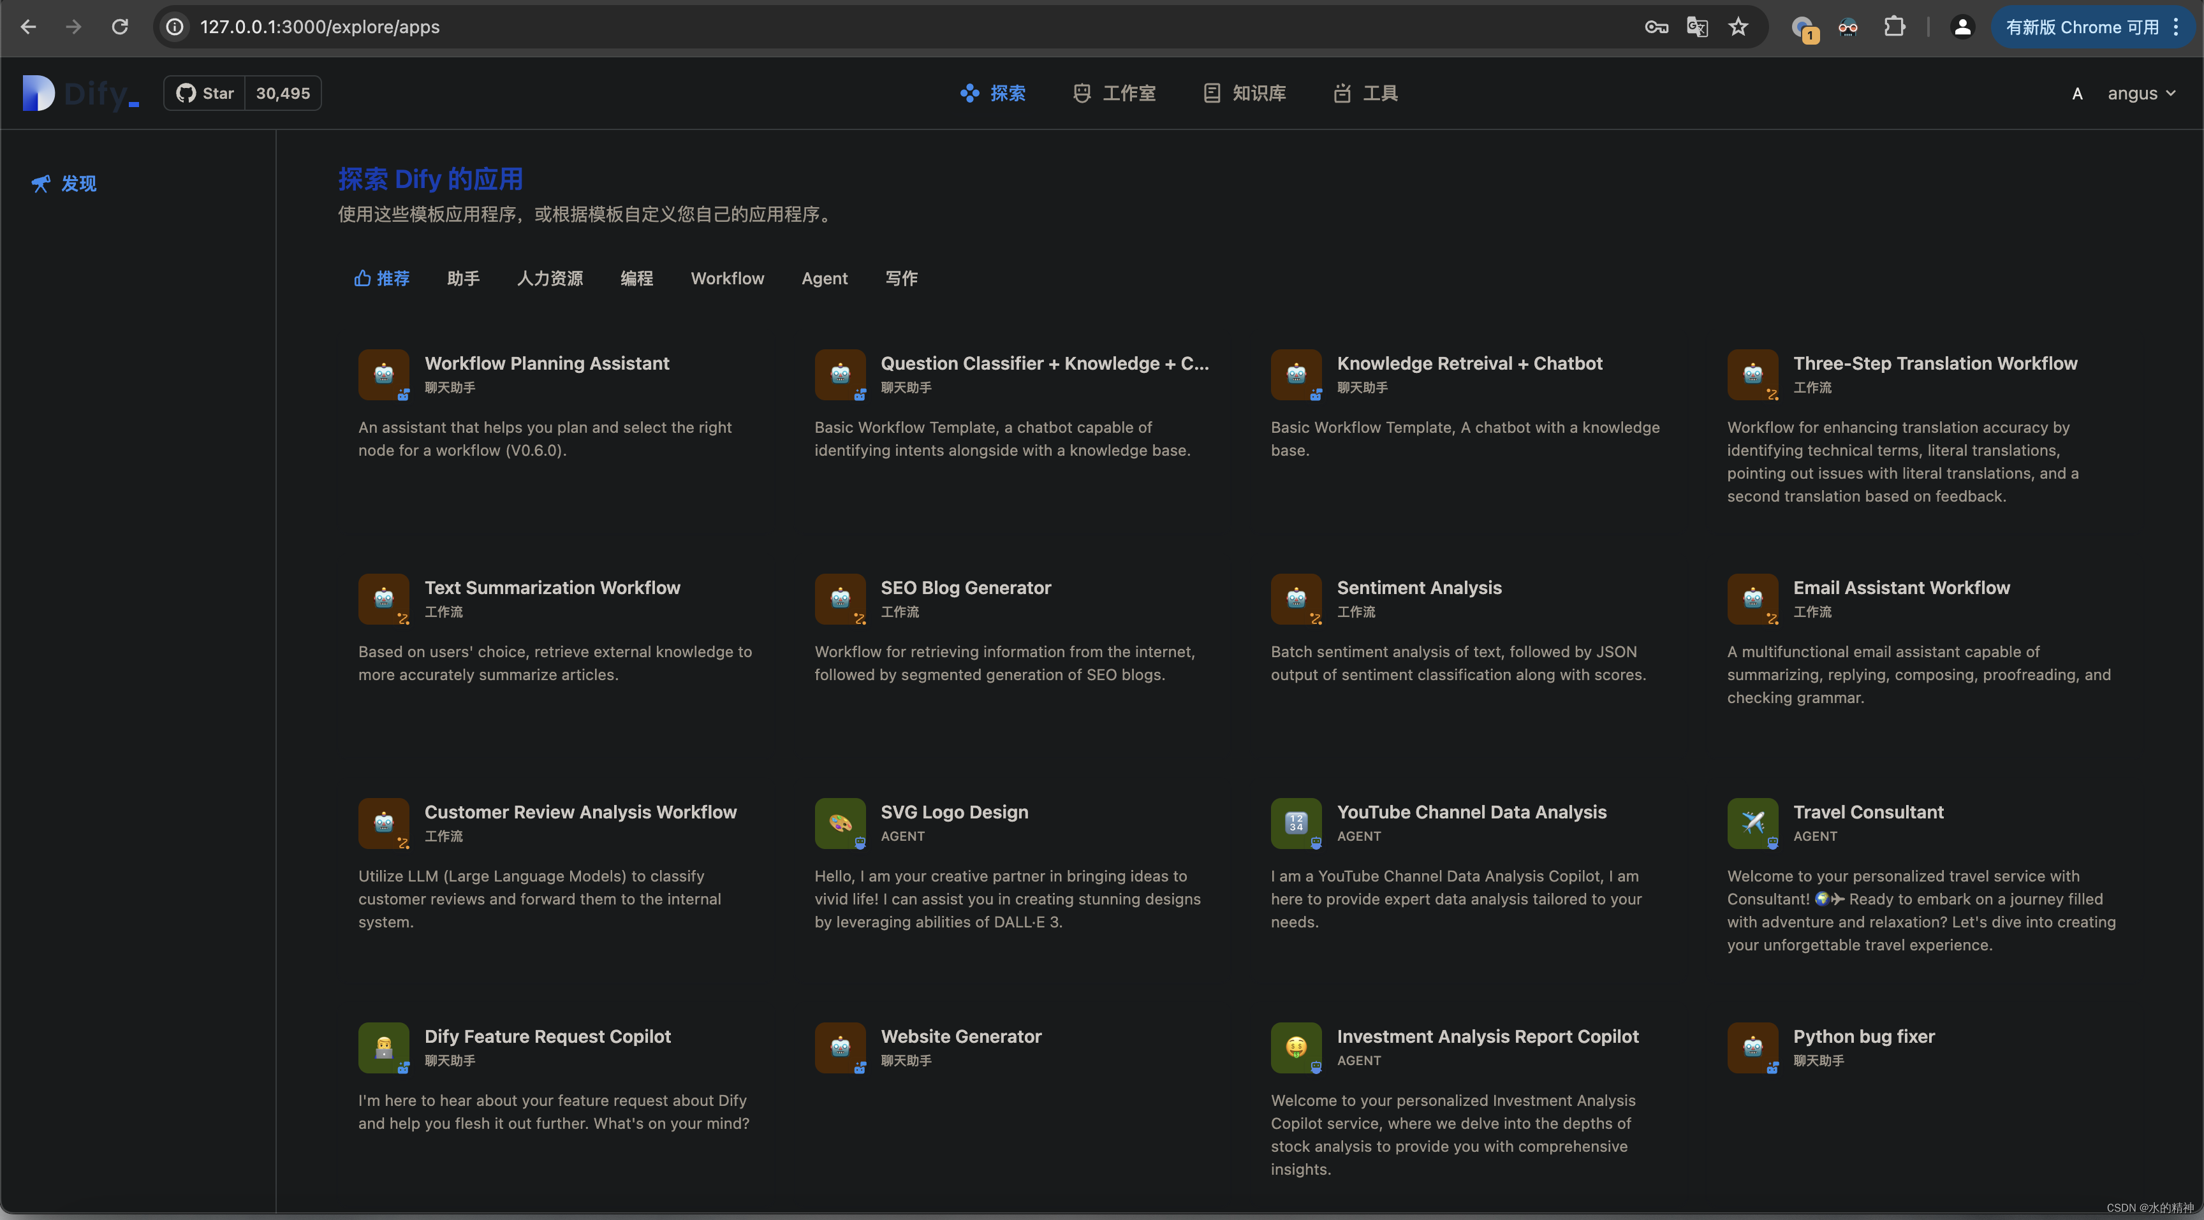
Task: Click Investment Analysis Report Copilot description
Action: tap(1453, 1135)
